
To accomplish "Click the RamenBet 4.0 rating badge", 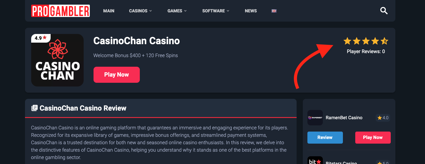I will (x=383, y=118).
